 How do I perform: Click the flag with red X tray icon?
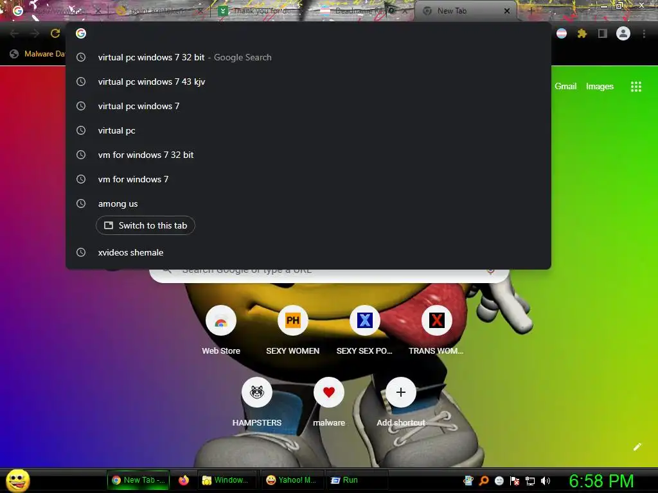tap(515, 481)
